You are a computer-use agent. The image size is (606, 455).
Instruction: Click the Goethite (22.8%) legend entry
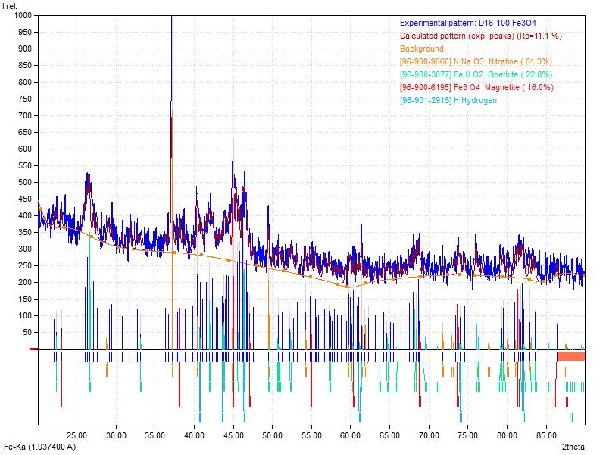coord(476,74)
